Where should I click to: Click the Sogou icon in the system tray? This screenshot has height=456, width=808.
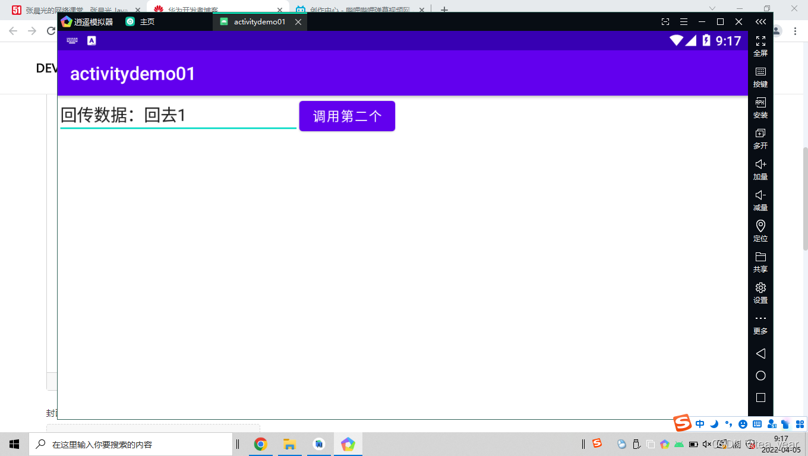point(597,443)
